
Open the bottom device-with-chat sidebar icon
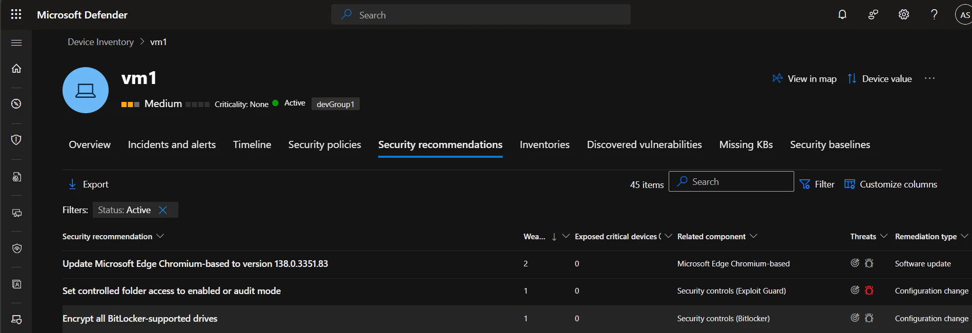16,320
